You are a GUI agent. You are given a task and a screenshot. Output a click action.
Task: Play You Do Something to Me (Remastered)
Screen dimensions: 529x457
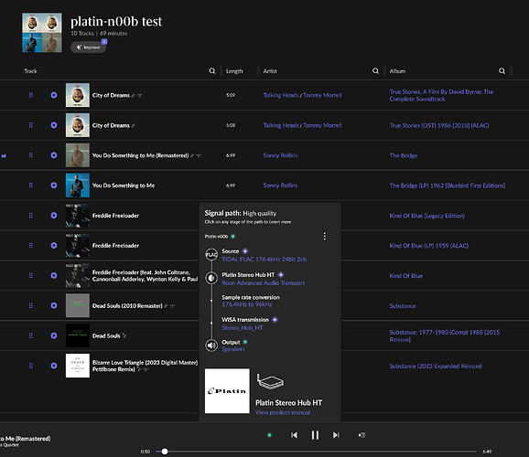click(54, 155)
